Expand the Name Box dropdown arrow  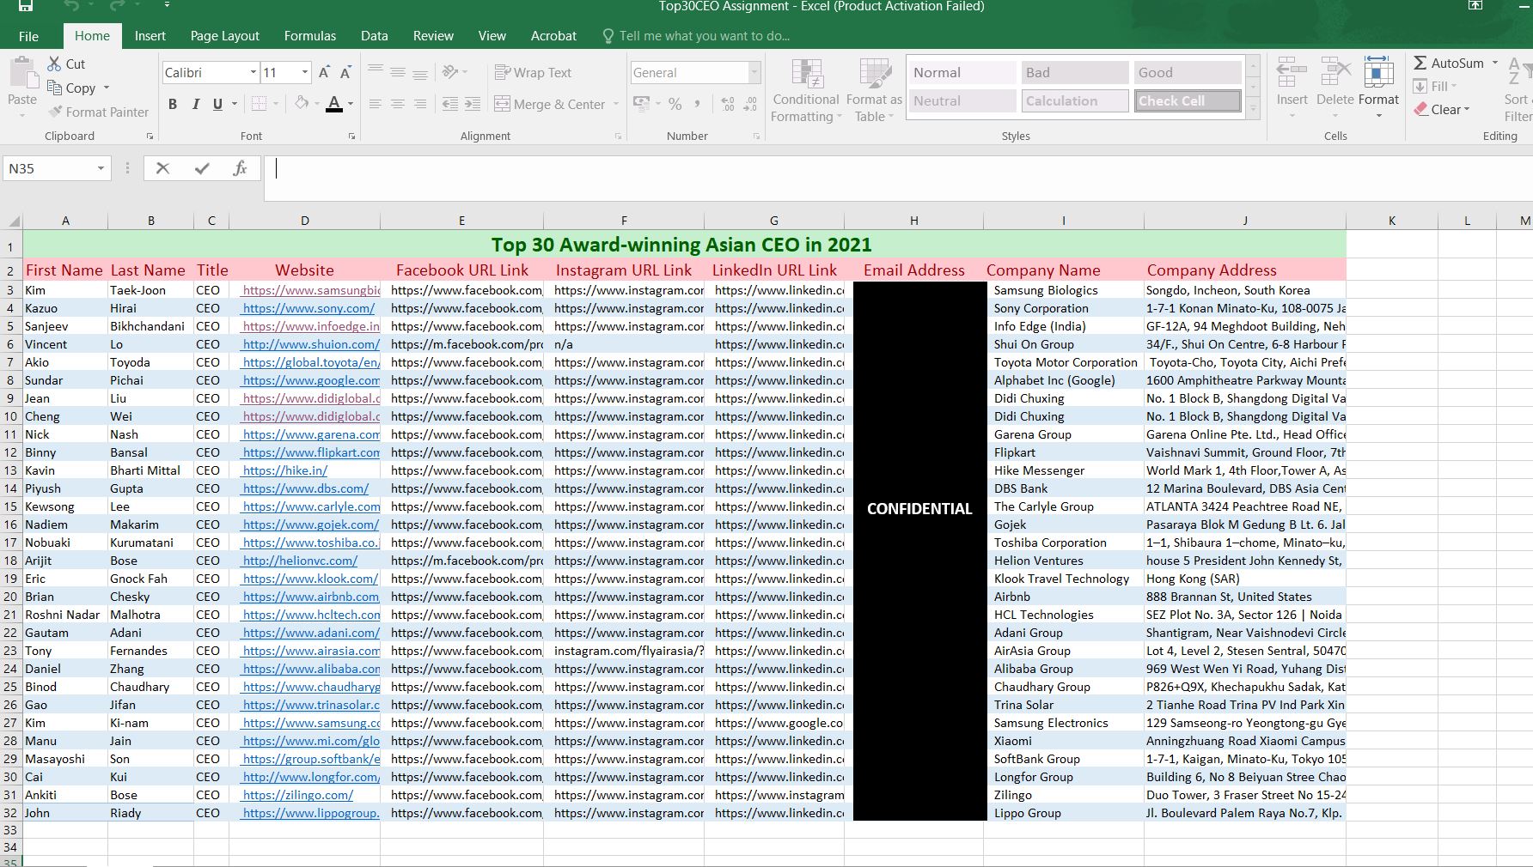(x=101, y=169)
